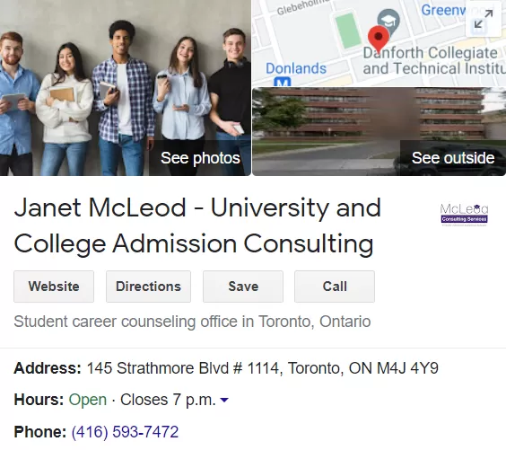Get Directions to the office

point(148,287)
